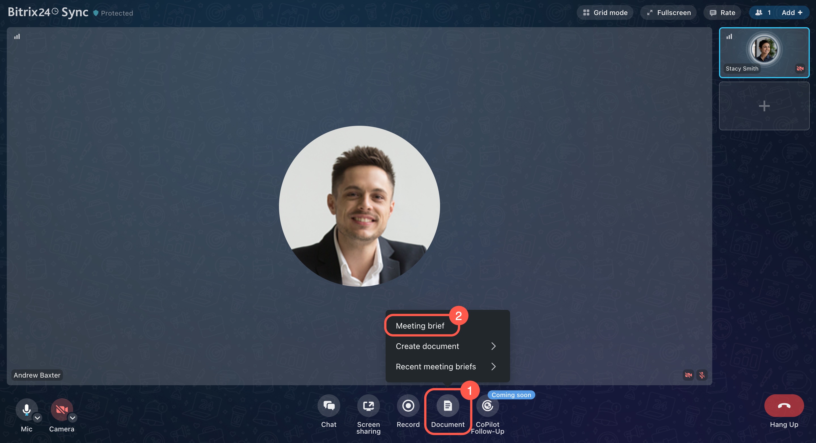Open the Create document submenu
This screenshot has height=443, width=816.
(x=447, y=346)
